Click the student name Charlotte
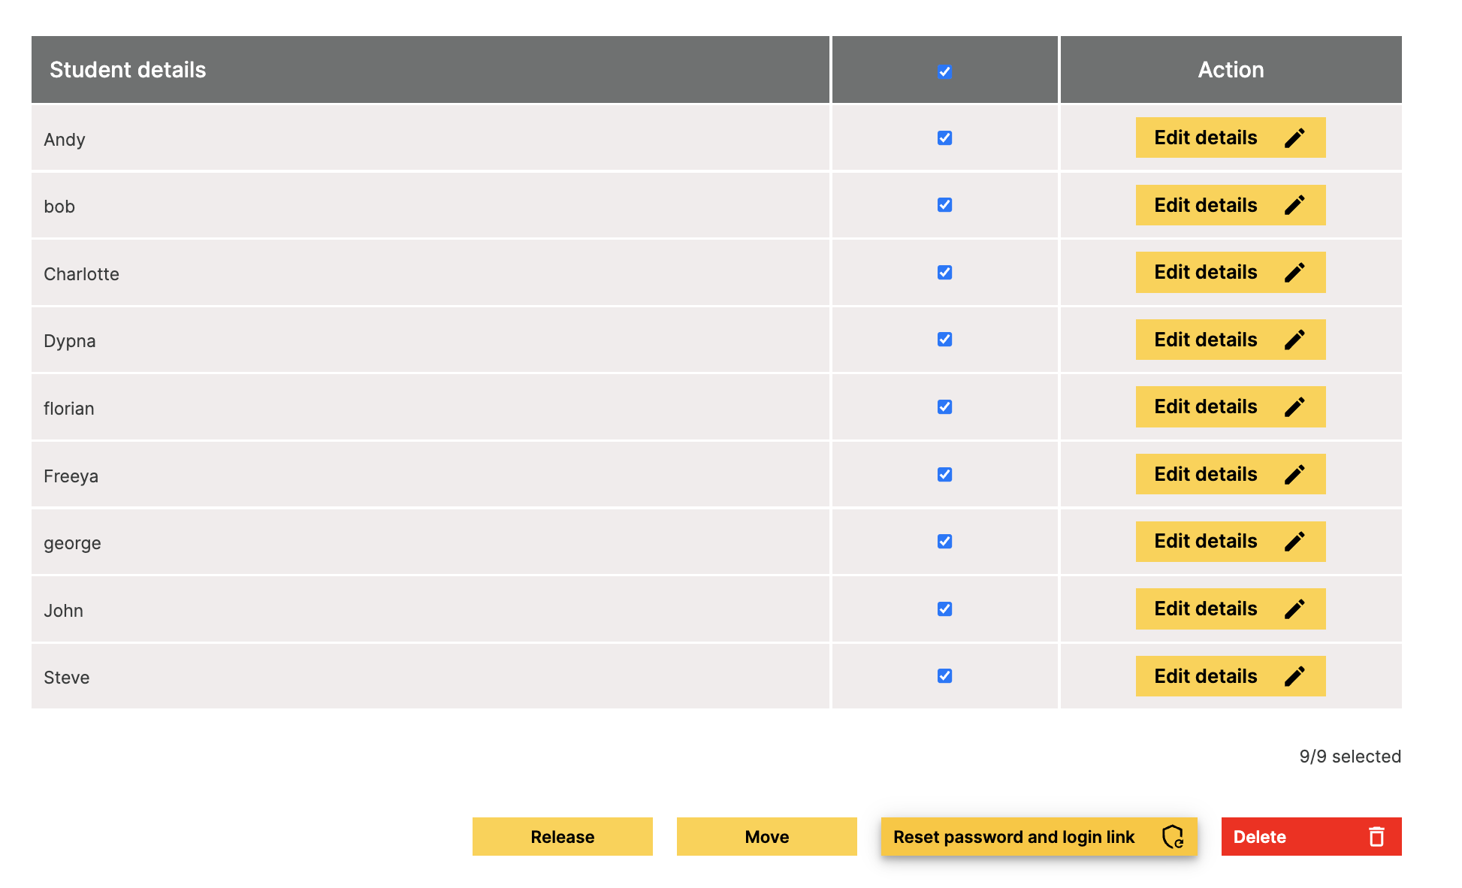 pos(81,274)
